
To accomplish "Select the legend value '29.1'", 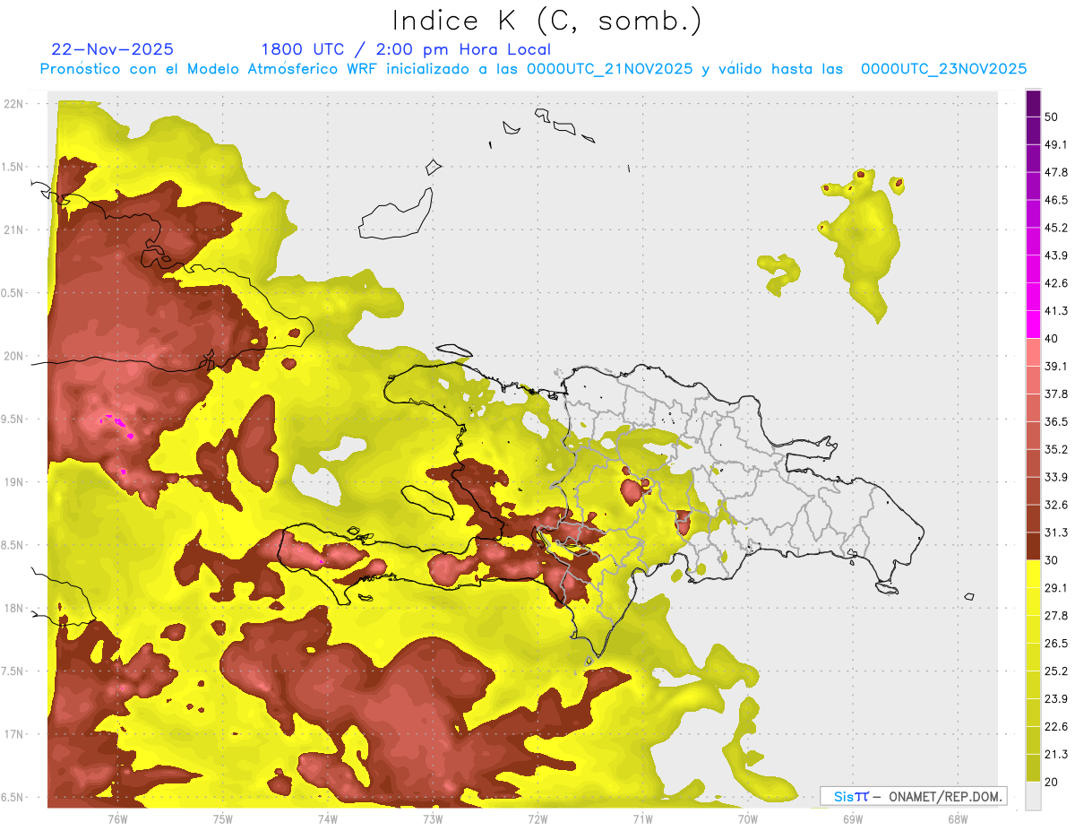I will pyautogui.click(x=1056, y=588).
